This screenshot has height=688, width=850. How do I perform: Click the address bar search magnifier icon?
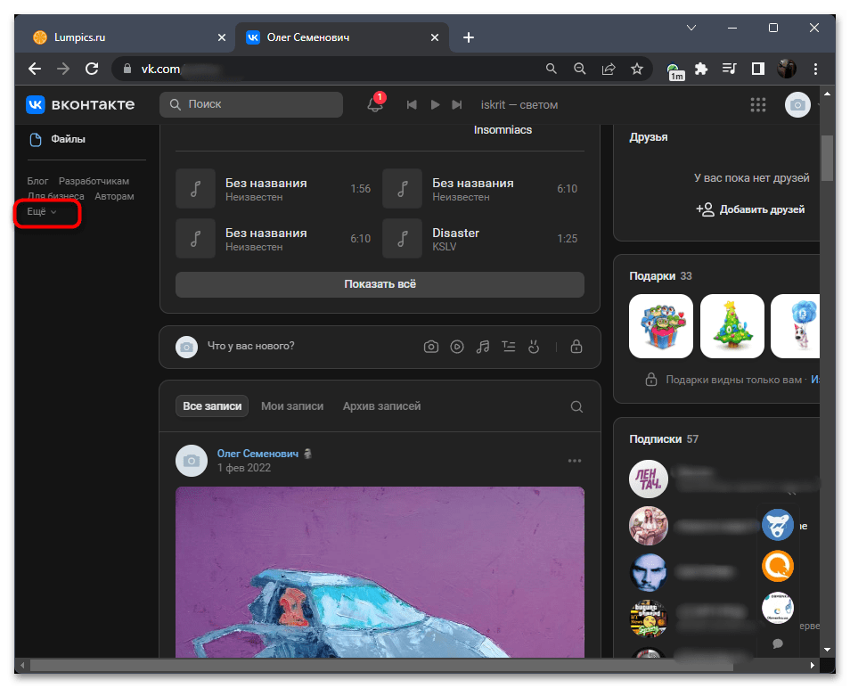tap(552, 69)
